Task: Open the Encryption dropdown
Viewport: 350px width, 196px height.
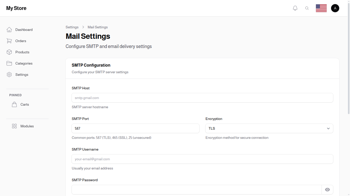Action: coord(269,128)
